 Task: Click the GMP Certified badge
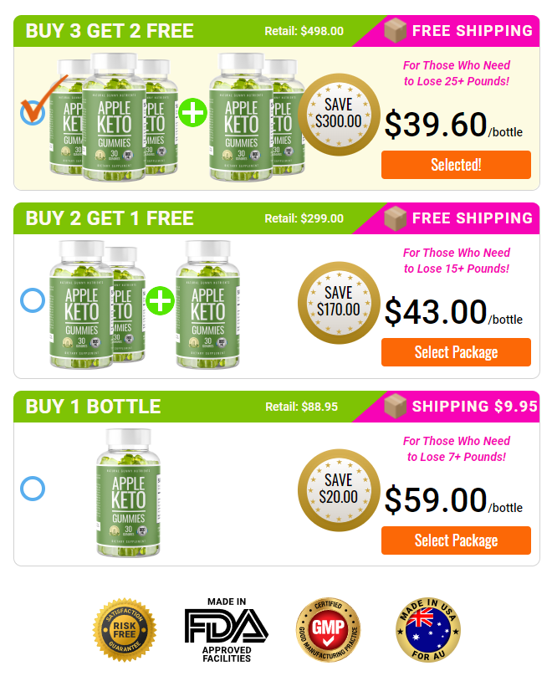pos(329,630)
